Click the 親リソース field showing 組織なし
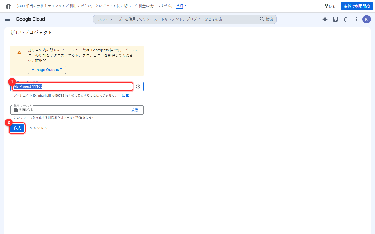375x234 pixels. point(77,110)
